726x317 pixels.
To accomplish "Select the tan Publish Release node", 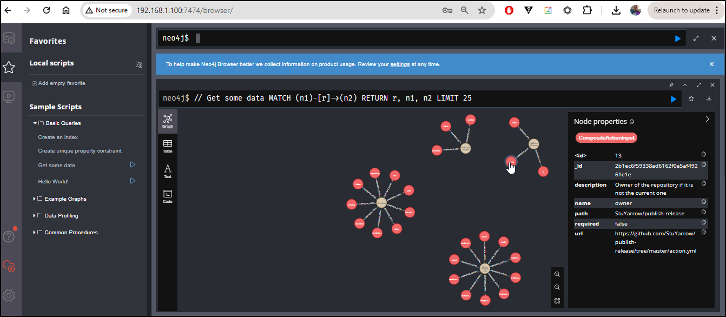I will 533,144.
